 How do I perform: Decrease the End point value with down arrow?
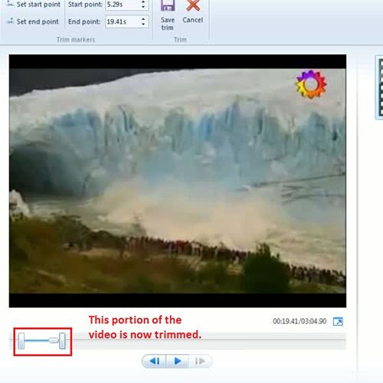tap(143, 25)
